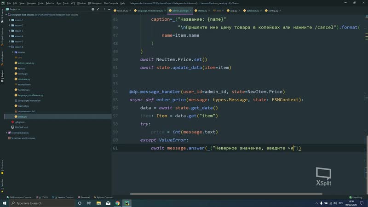Open the Windows notification center icon

(x=362, y=203)
